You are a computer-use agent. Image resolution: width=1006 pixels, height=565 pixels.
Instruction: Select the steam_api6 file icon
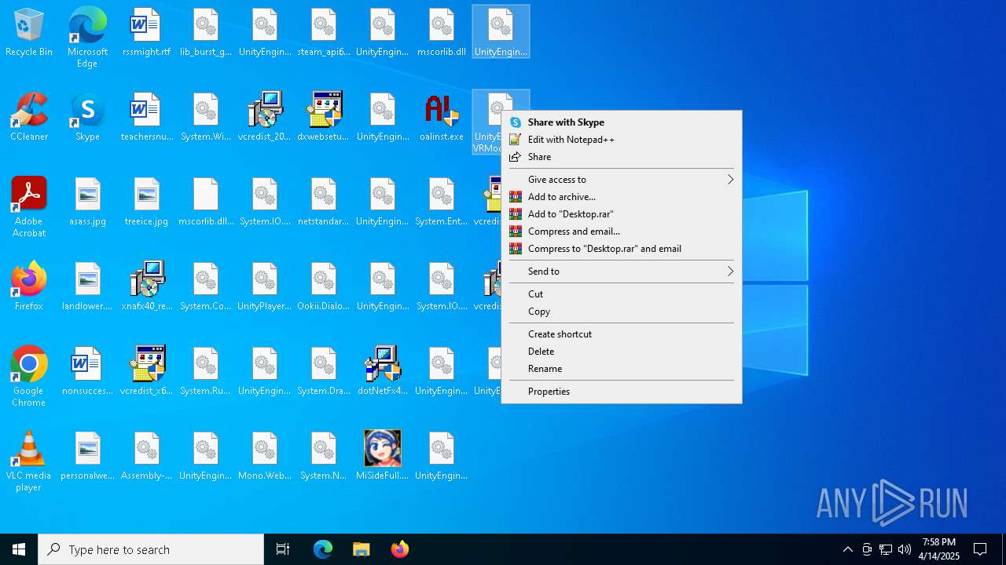[324, 32]
